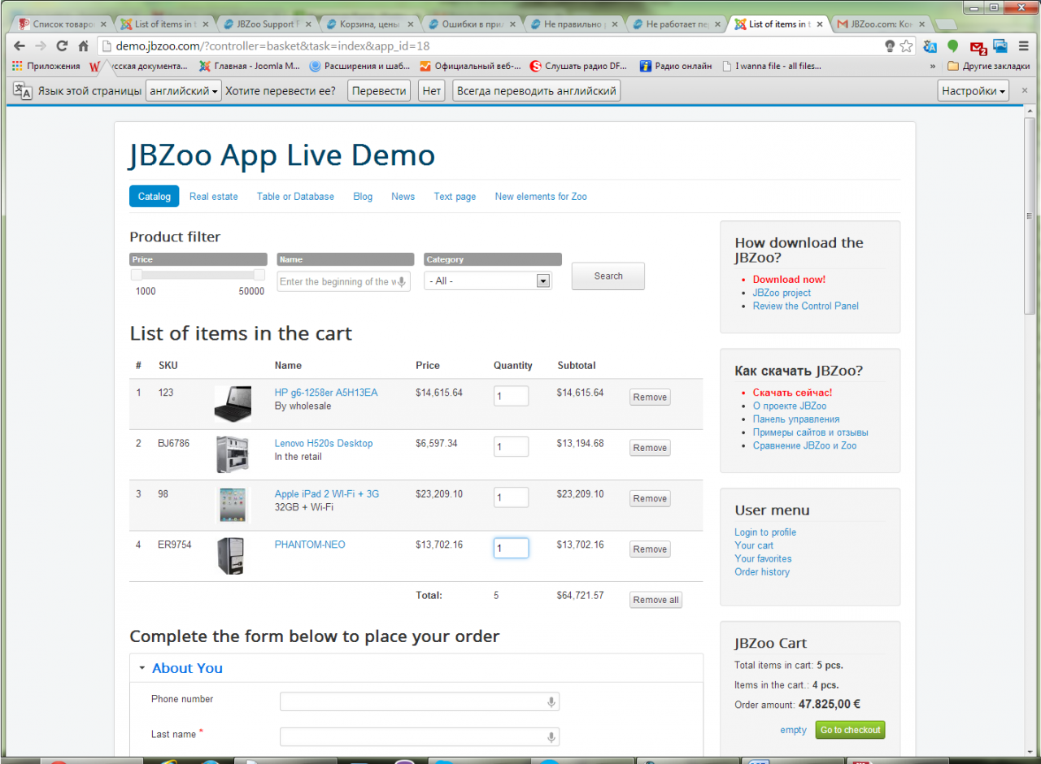
Task: Click the translate button in translate bar
Action: pos(379,91)
